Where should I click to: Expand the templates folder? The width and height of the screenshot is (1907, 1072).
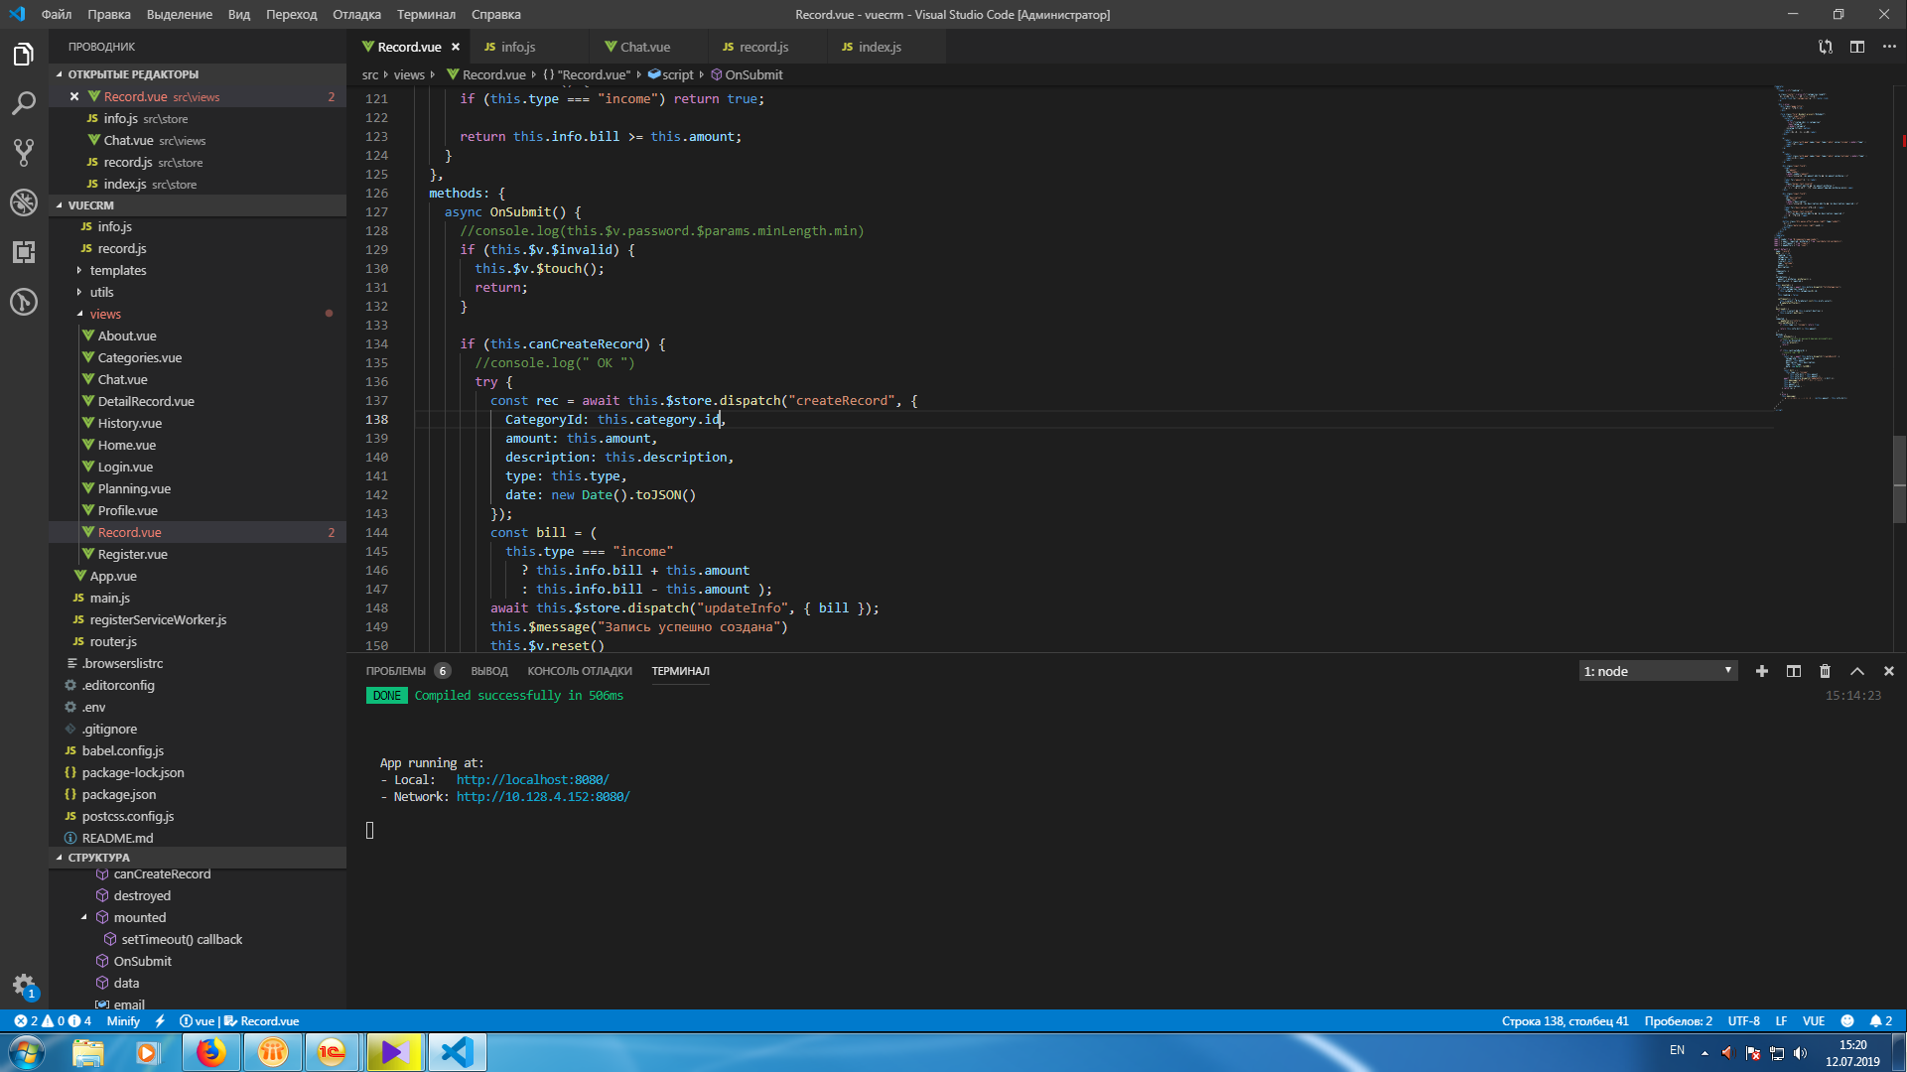(x=118, y=270)
